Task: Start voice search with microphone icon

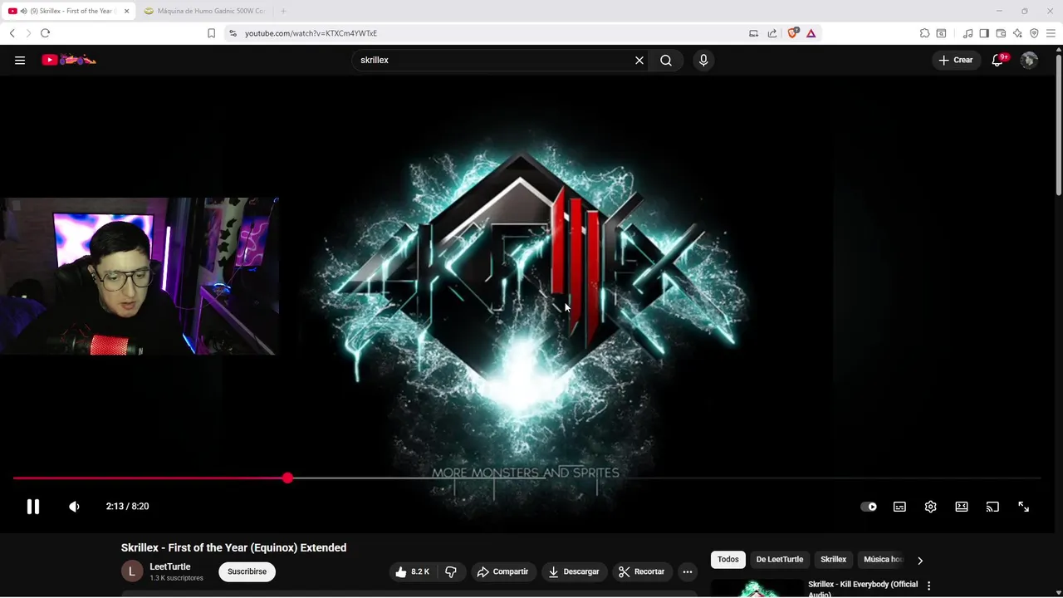Action: click(x=703, y=60)
